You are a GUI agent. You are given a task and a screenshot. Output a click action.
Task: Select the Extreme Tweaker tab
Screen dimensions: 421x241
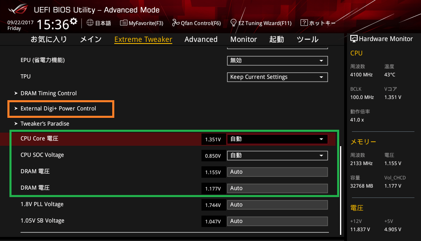pyautogui.click(x=143, y=39)
